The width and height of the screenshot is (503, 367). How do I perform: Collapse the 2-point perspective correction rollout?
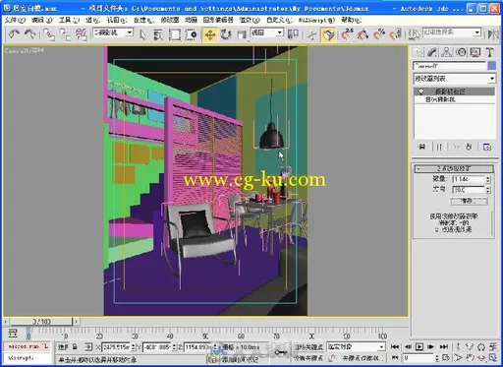pyautogui.click(x=454, y=168)
